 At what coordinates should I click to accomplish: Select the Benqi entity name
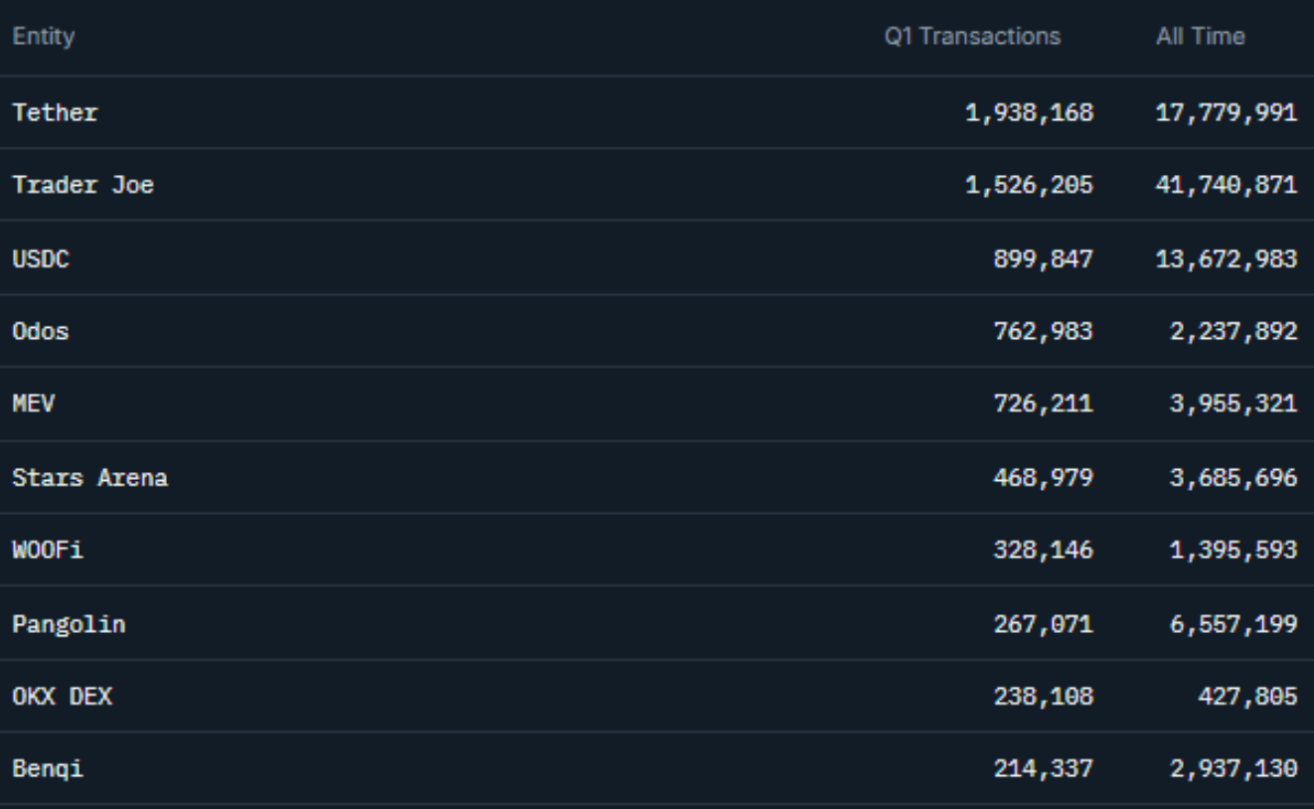click(48, 770)
